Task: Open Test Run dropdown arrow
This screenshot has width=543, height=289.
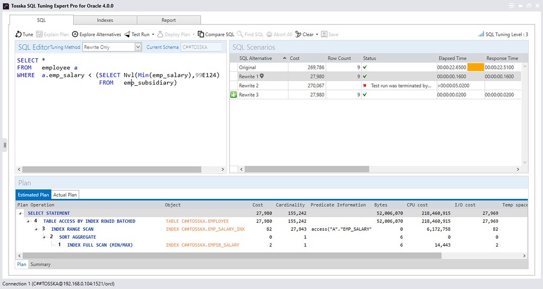Action: click(x=153, y=34)
